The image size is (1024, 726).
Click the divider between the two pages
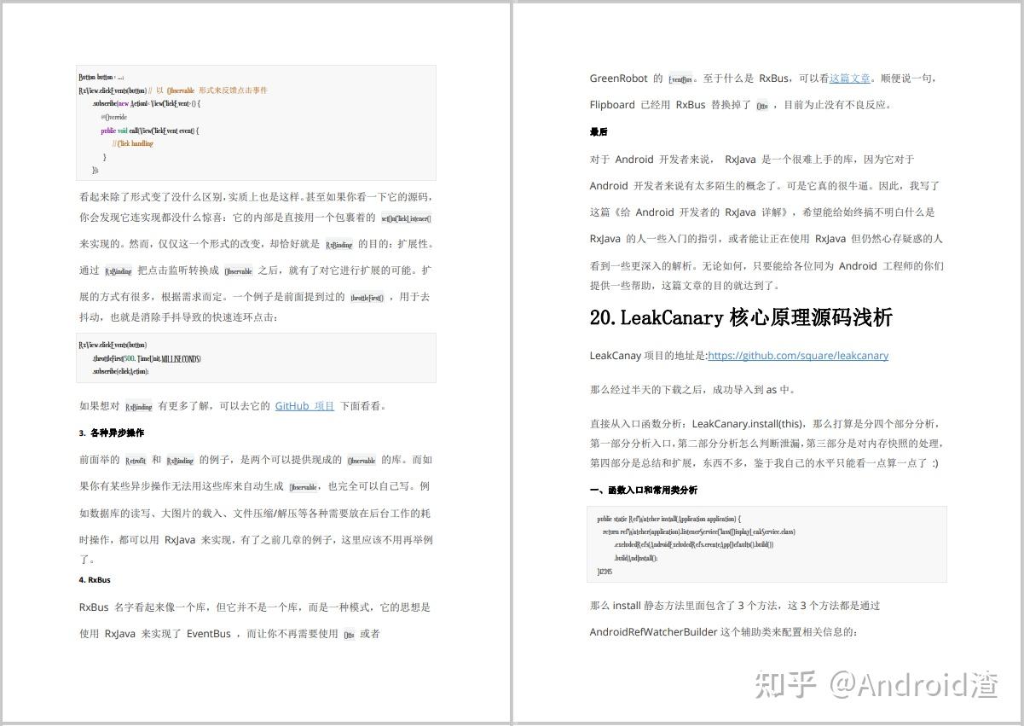(512, 363)
